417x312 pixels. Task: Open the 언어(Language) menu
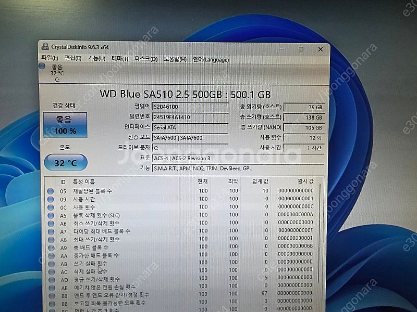[x=211, y=59]
